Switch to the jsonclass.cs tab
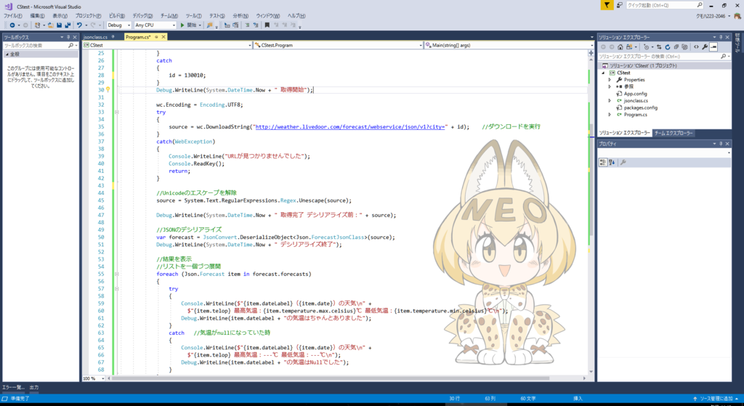This screenshot has height=406, width=744. tap(95, 37)
